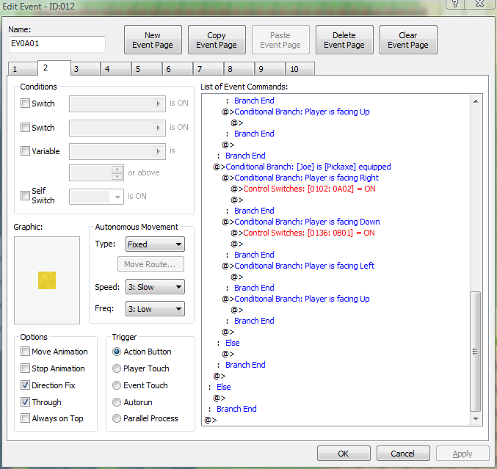Switch to event page tab 5
Viewport: 497px width, 469px height.
coord(147,69)
